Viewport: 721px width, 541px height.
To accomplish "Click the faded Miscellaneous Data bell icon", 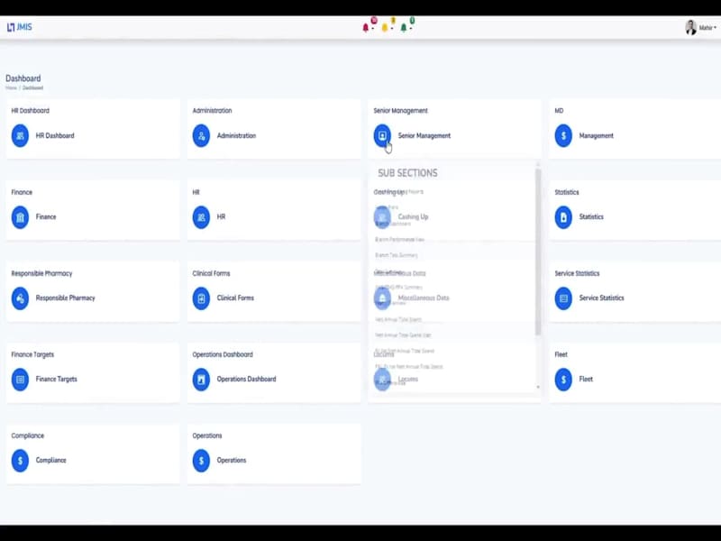I will (382, 298).
